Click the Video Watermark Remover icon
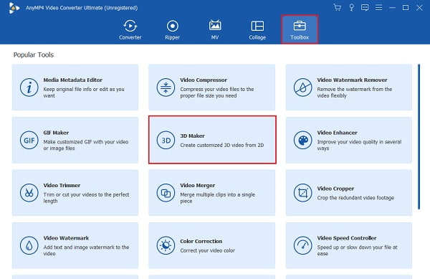 tap(302, 88)
